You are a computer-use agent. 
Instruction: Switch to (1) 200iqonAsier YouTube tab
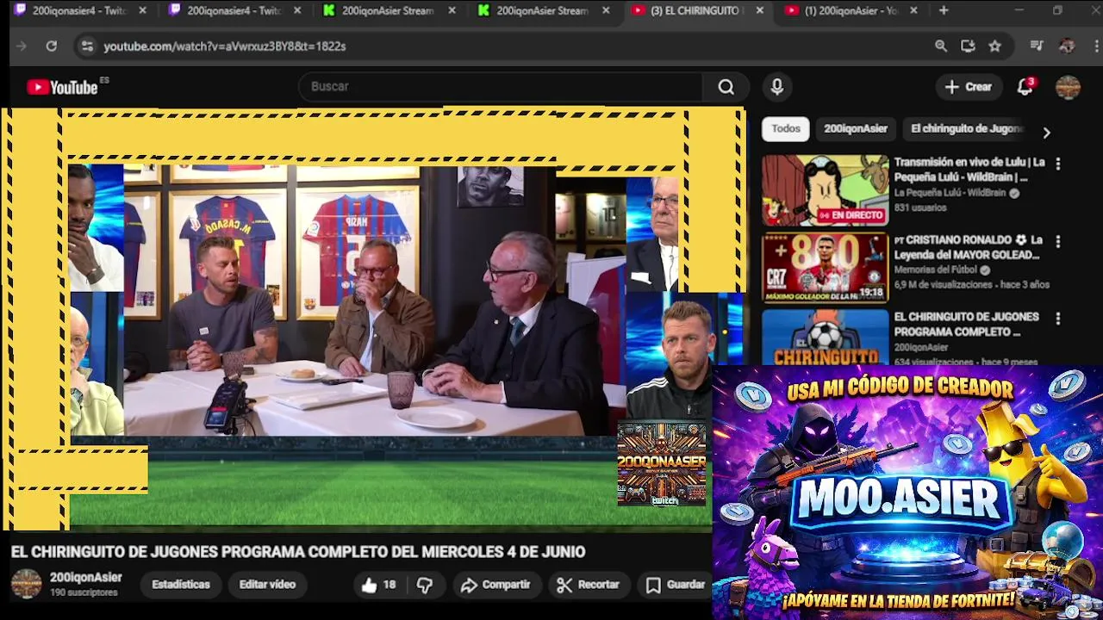tap(851, 10)
